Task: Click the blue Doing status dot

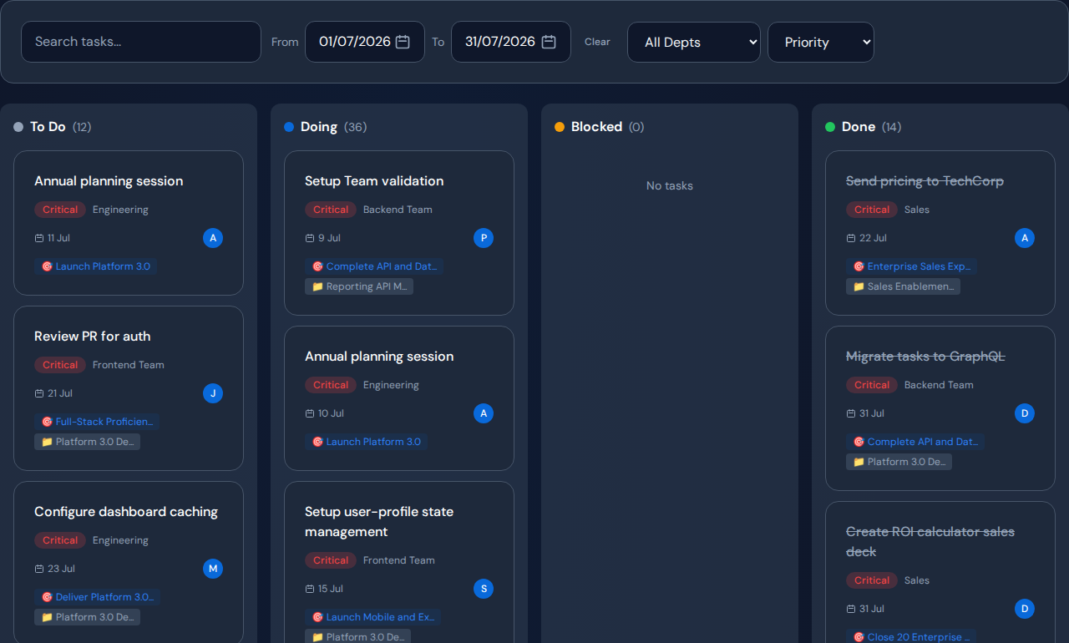Action: pos(289,127)
